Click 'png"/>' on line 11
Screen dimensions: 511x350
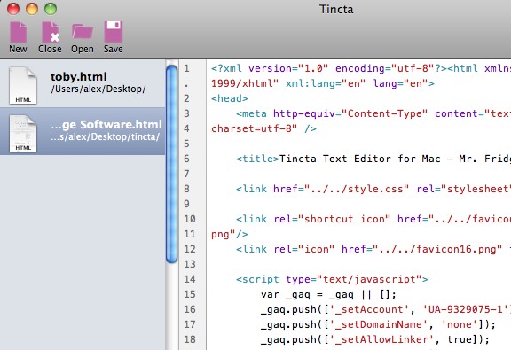click(230, 234)
